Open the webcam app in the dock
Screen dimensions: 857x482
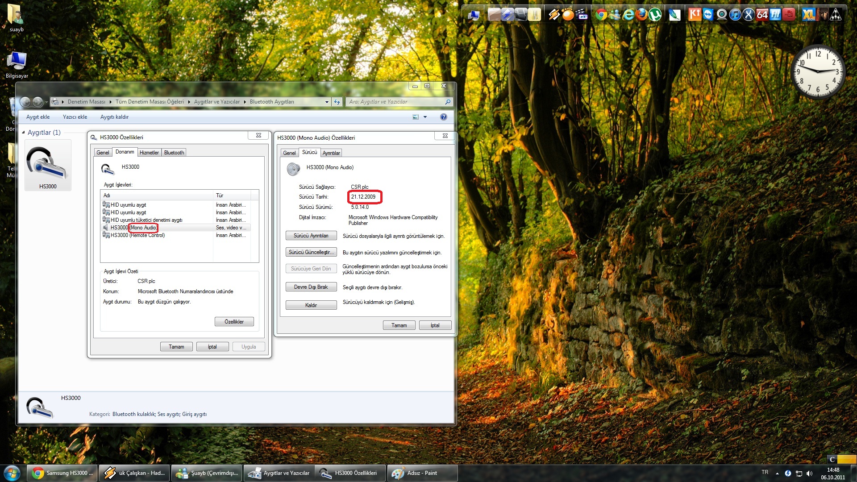click(x=722, y=15)
